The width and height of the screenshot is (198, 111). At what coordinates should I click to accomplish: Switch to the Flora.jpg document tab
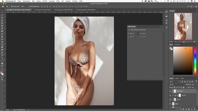tap(43, 10)
